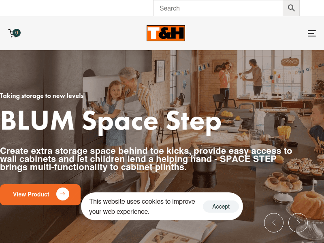Click the SPACE STEP description paragraph
The width and height of the screenshot is (324, 243).
pos(146,159)
